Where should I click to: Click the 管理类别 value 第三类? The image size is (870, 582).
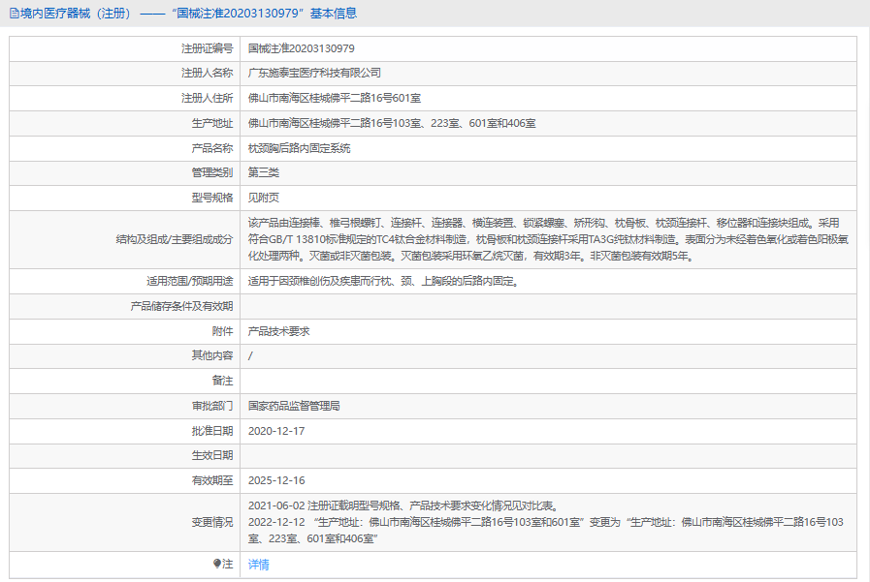pyautogui.click(x=264, y=172)
